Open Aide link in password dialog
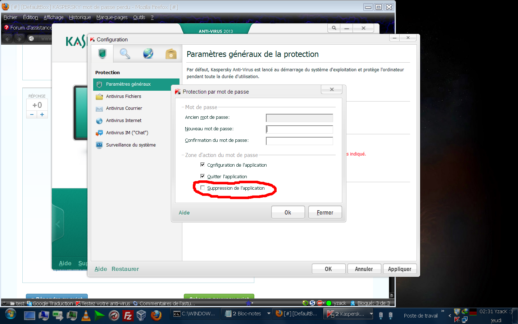Viewport: 518px width, 324px height. (184, 213)
